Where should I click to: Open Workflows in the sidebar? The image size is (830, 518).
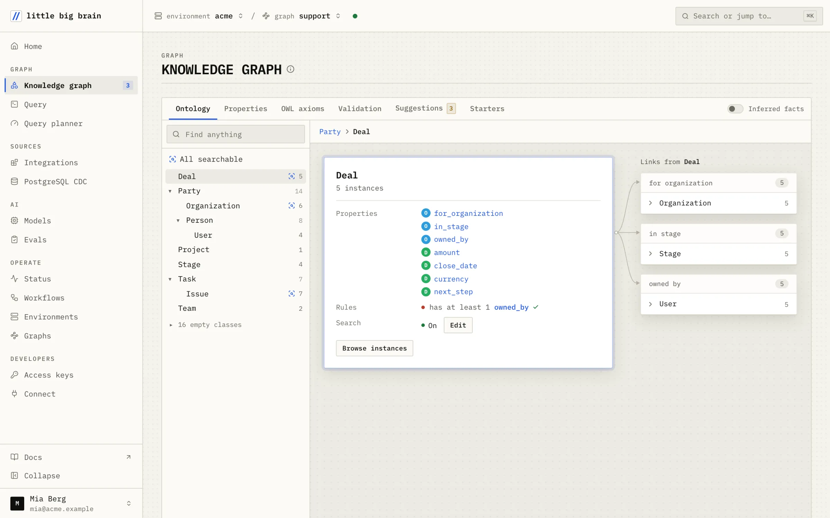click(71, 298)
